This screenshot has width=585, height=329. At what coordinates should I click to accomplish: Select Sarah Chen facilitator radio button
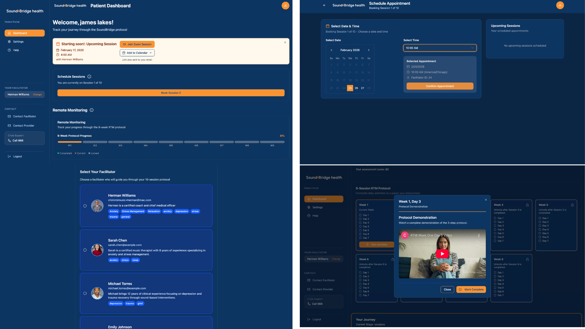pyautogui.click(x=85, y=250)
